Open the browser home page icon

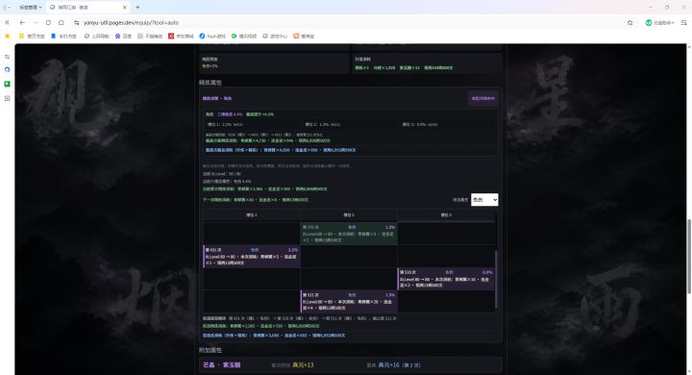point(62,22)
